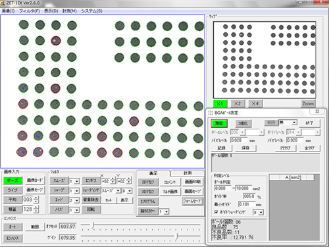Screen dimensions: 329x247
Task: Click the green ポーズ pause button
Action: click(x=13, y=180)
